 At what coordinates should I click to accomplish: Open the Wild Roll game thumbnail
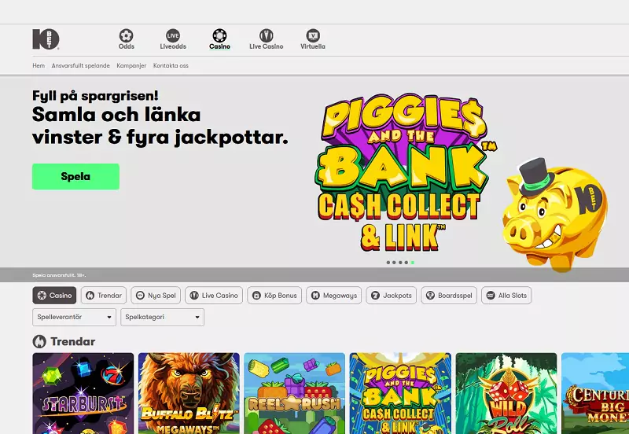pyautogui.click(x=506, y=393)
